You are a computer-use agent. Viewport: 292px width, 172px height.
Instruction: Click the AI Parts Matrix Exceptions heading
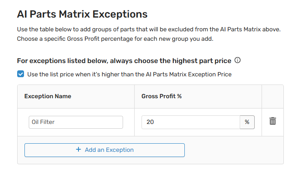pos(82,14)
